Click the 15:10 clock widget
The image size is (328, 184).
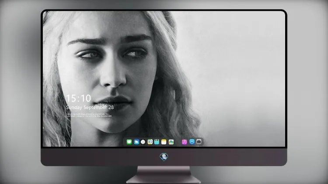pos(78,98)
